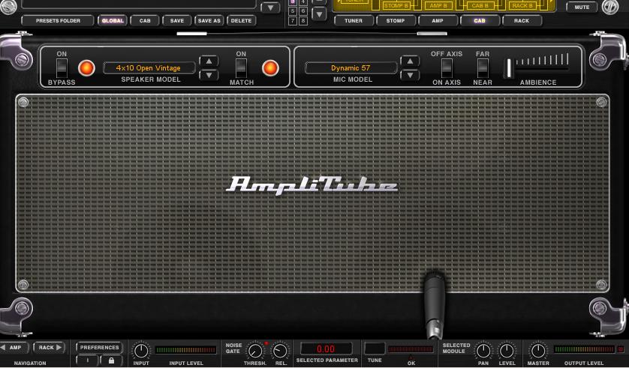Click the orange cabinet bypass LED
The height and width of the screenshot is (368, 629).
tap(86, 68)
